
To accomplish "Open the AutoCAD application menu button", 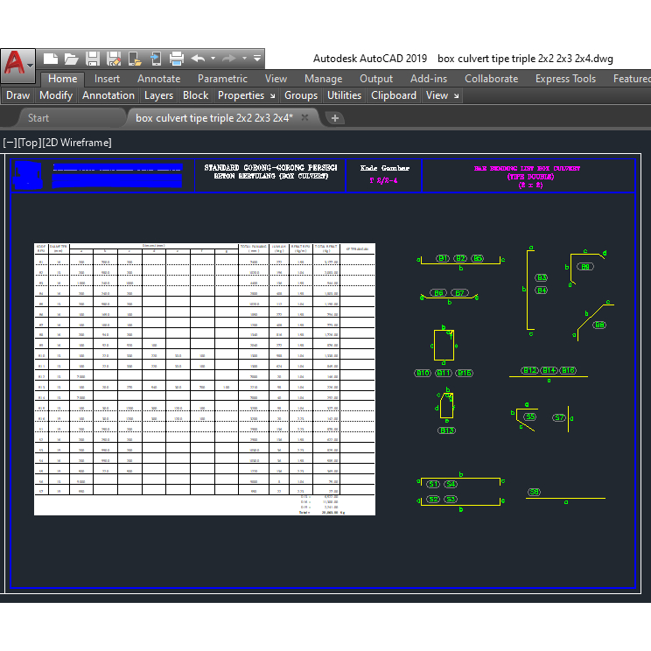I will [x=17, y=65].
